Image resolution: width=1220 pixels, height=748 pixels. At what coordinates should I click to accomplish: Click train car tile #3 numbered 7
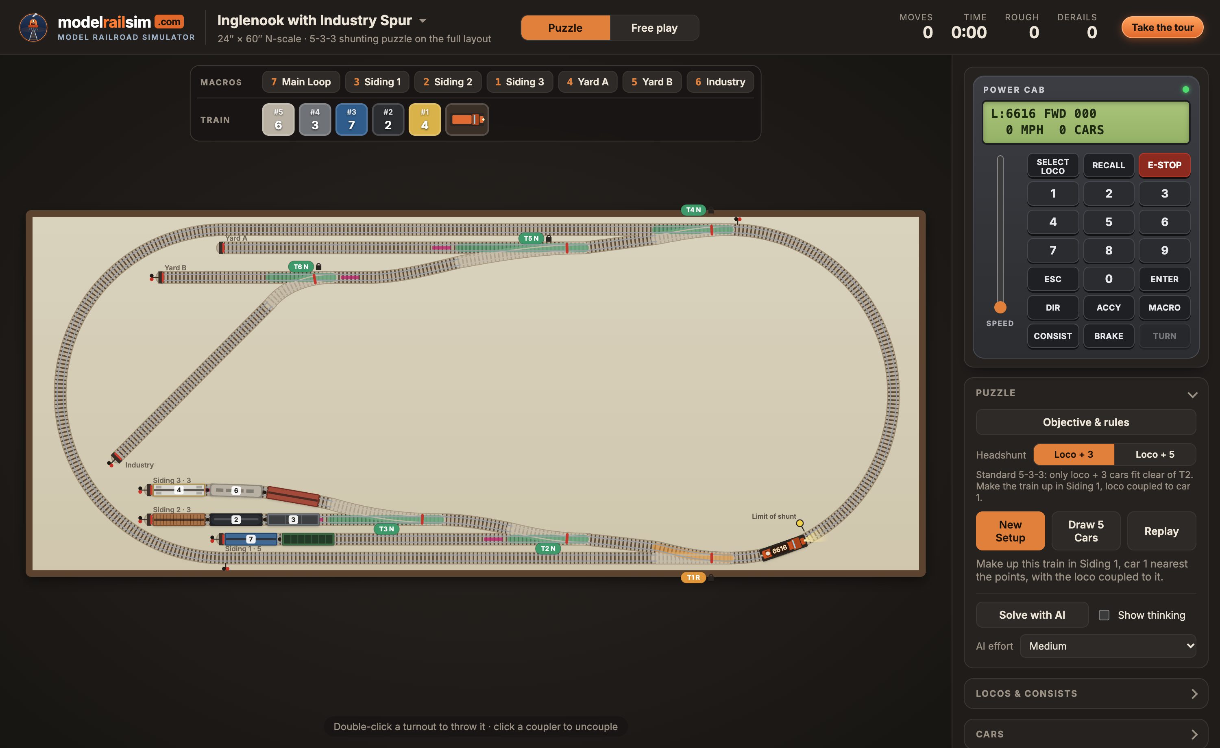tap(351, 119)
